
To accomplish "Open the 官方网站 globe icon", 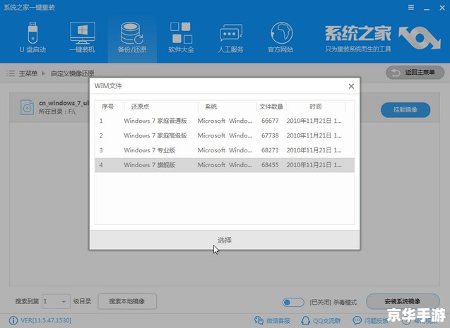I will tap(280, 33).
